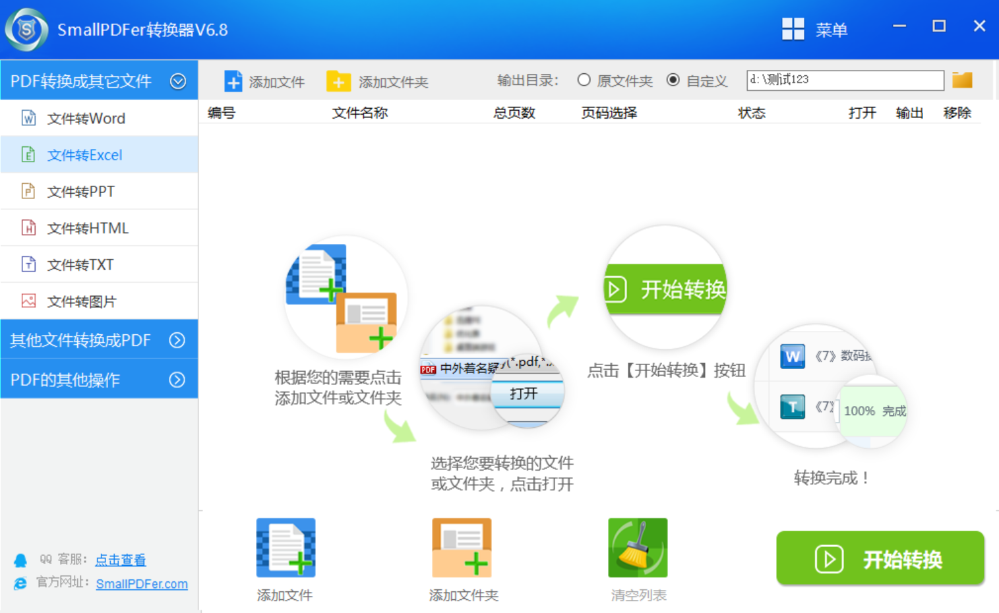Click the output directory path field

pos(844,80)
